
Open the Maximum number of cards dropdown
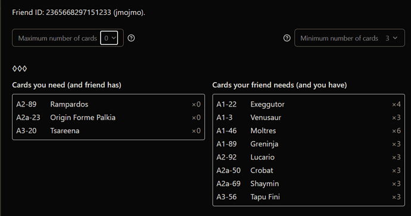(x=109, y=38)
